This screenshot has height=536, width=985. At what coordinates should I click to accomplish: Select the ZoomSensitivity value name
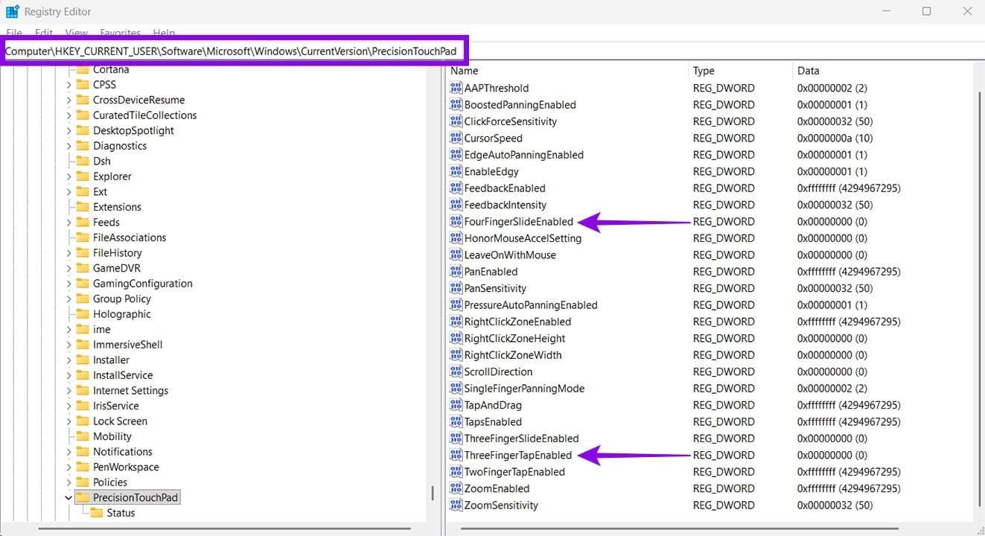[x=501, y=505]
